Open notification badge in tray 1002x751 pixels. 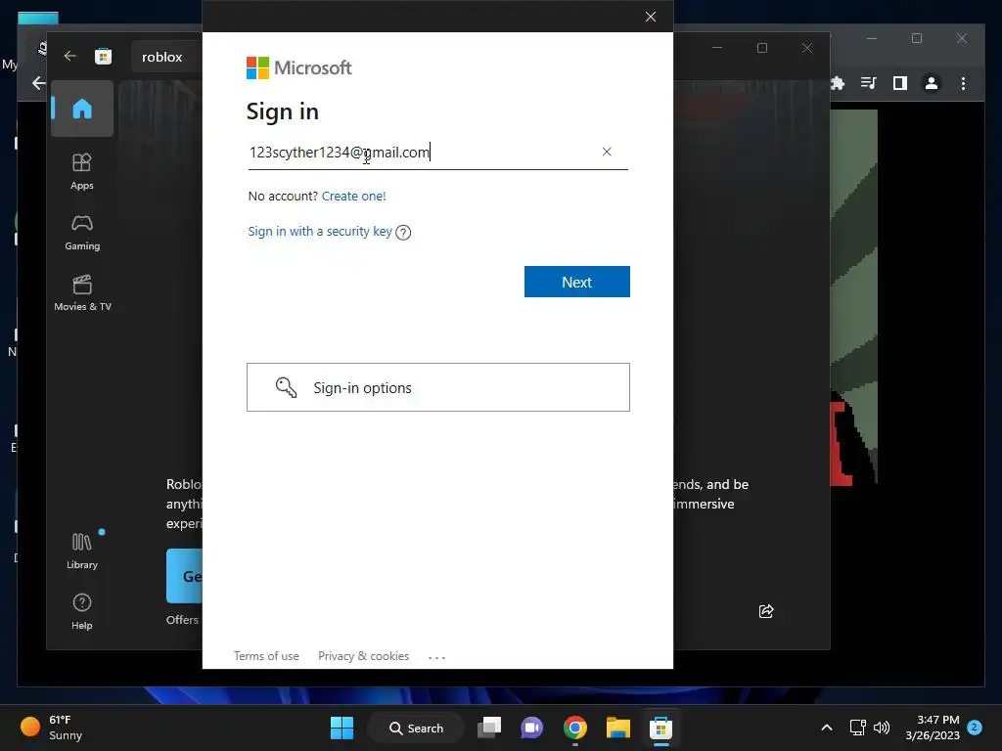pyautogui.click(x=975, y=727)
